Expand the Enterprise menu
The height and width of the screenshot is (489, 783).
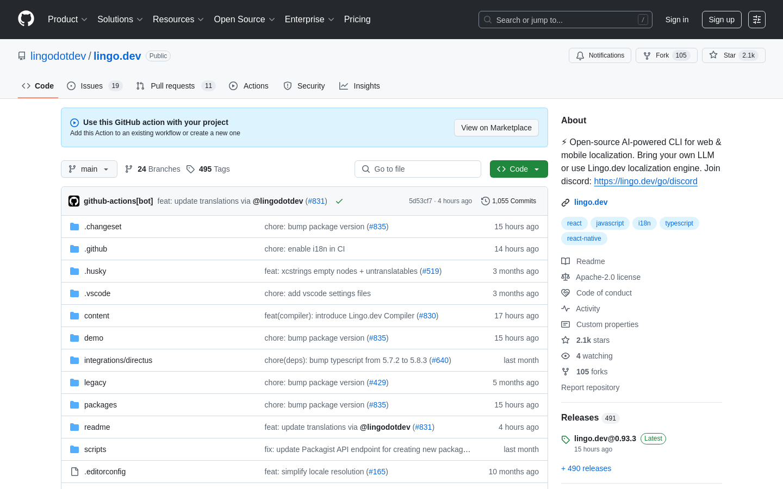pyautogui.click(x=309, y=20)
